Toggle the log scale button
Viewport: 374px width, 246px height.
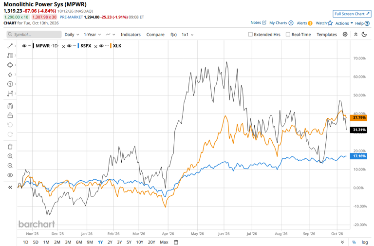click(x=364, y=242)
